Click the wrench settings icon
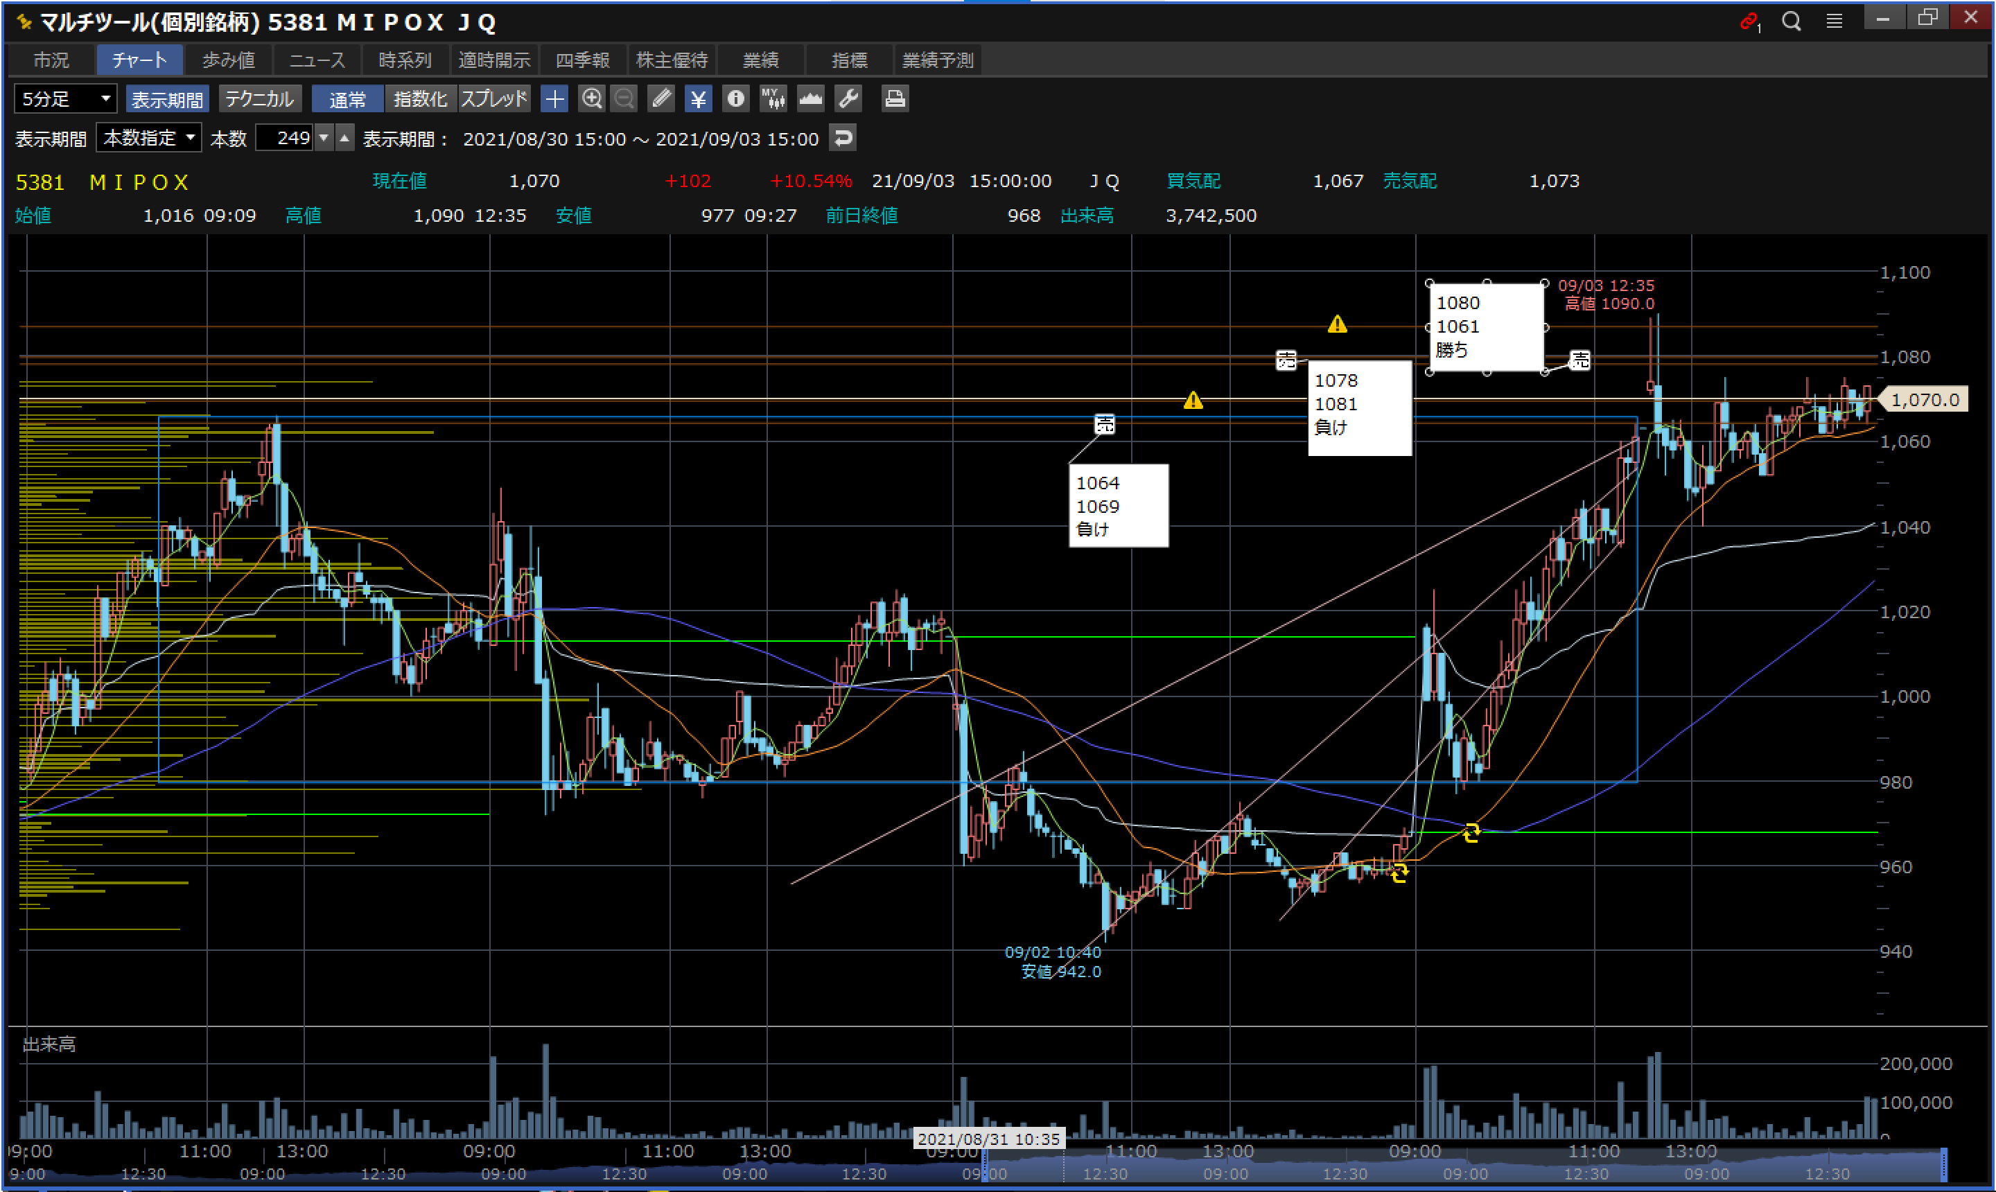This screenshot has width=1996, height=1192. point(848,99)
